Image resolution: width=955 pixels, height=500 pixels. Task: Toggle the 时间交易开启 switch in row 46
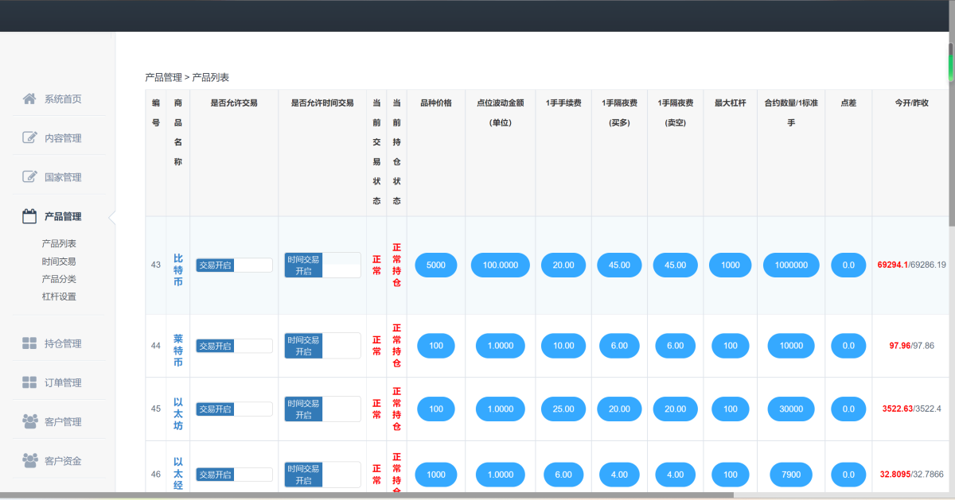tap(322, 475)
